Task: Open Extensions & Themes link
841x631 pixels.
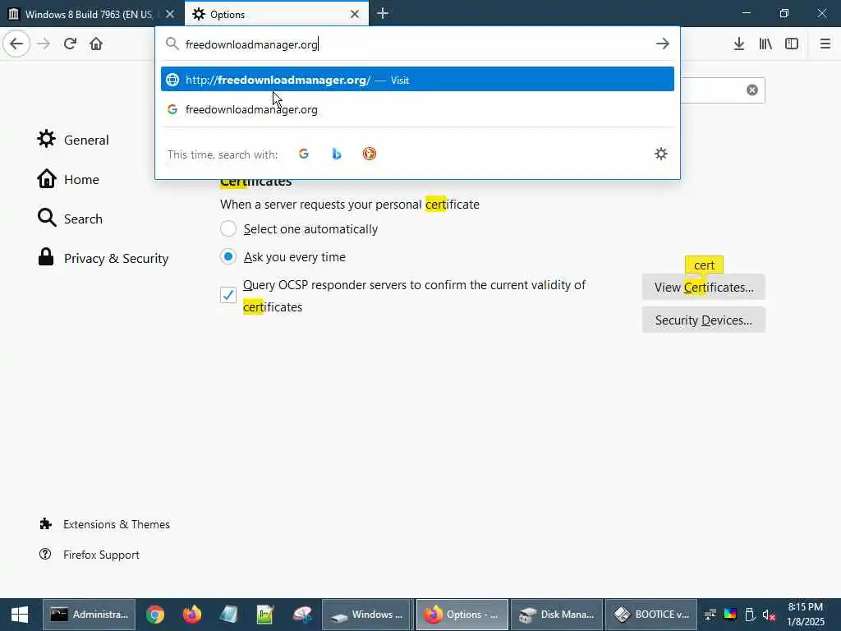Action: tap(104, 524)
